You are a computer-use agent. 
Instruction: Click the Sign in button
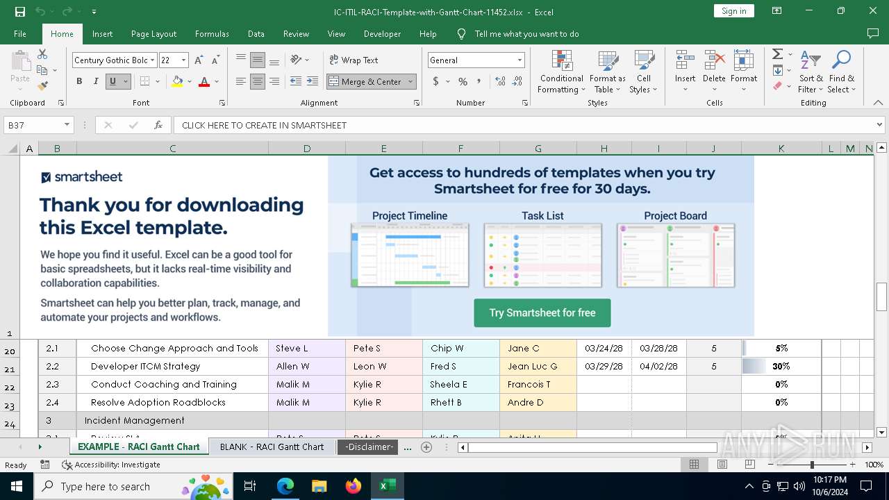733,11
